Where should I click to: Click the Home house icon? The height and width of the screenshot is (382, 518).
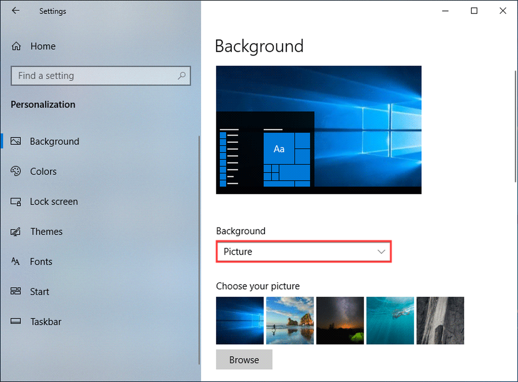[16, 46]
